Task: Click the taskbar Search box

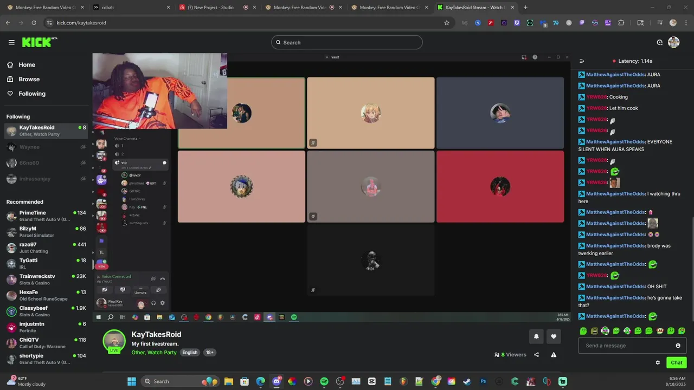Action: (x=180, y=381)
